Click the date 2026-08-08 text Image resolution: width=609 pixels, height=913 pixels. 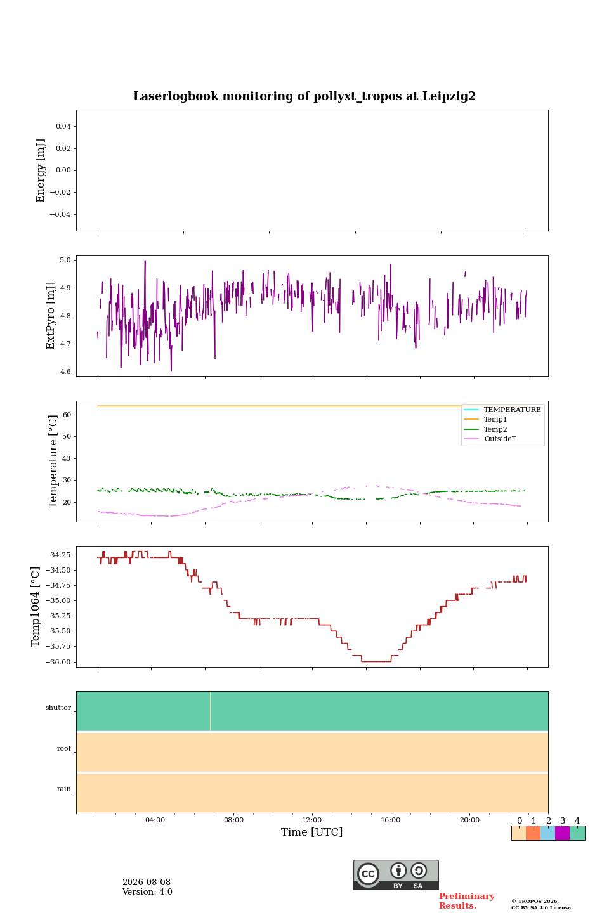tap(147, 883)
